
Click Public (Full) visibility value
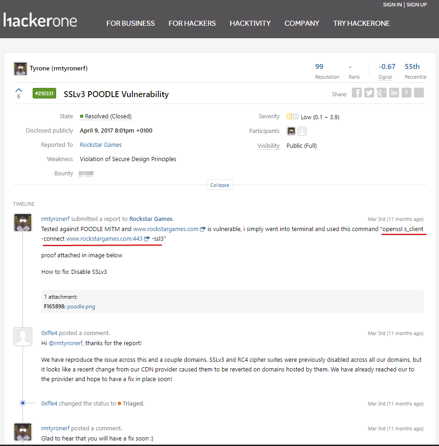[301, 145]
